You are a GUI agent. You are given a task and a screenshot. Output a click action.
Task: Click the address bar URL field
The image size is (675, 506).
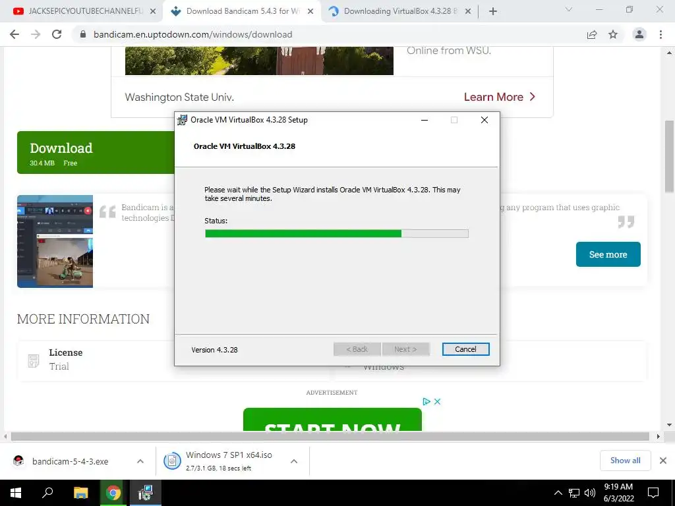click(327, 34)
